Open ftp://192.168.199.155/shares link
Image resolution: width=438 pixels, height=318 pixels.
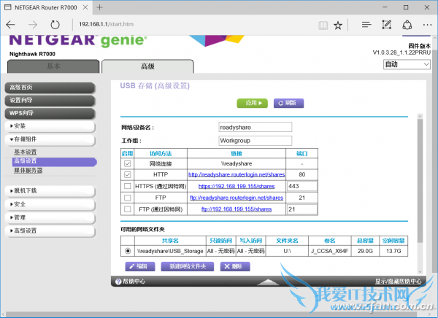pos(237,209)
